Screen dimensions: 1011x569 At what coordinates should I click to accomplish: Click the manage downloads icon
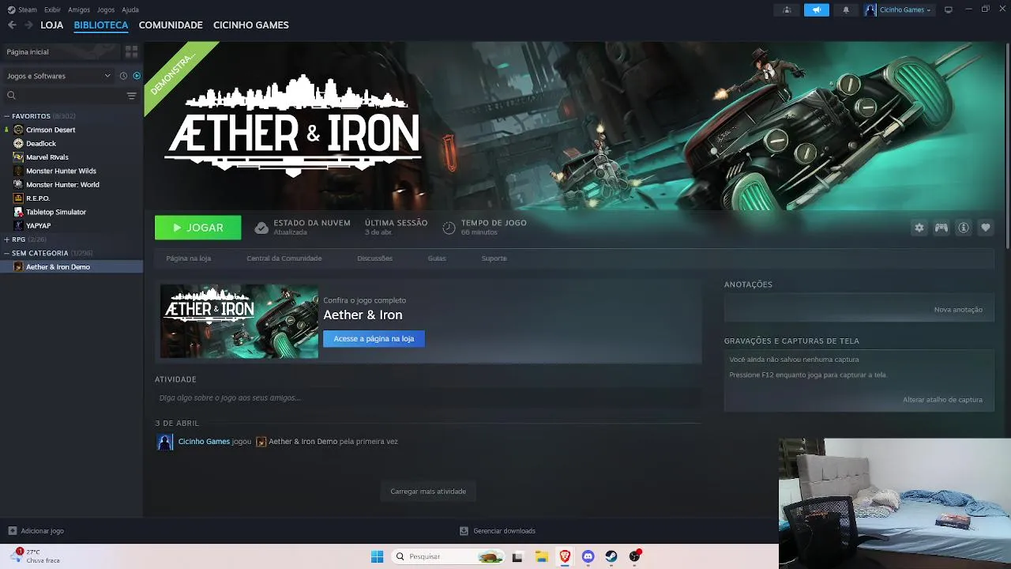tap(464, 531)
